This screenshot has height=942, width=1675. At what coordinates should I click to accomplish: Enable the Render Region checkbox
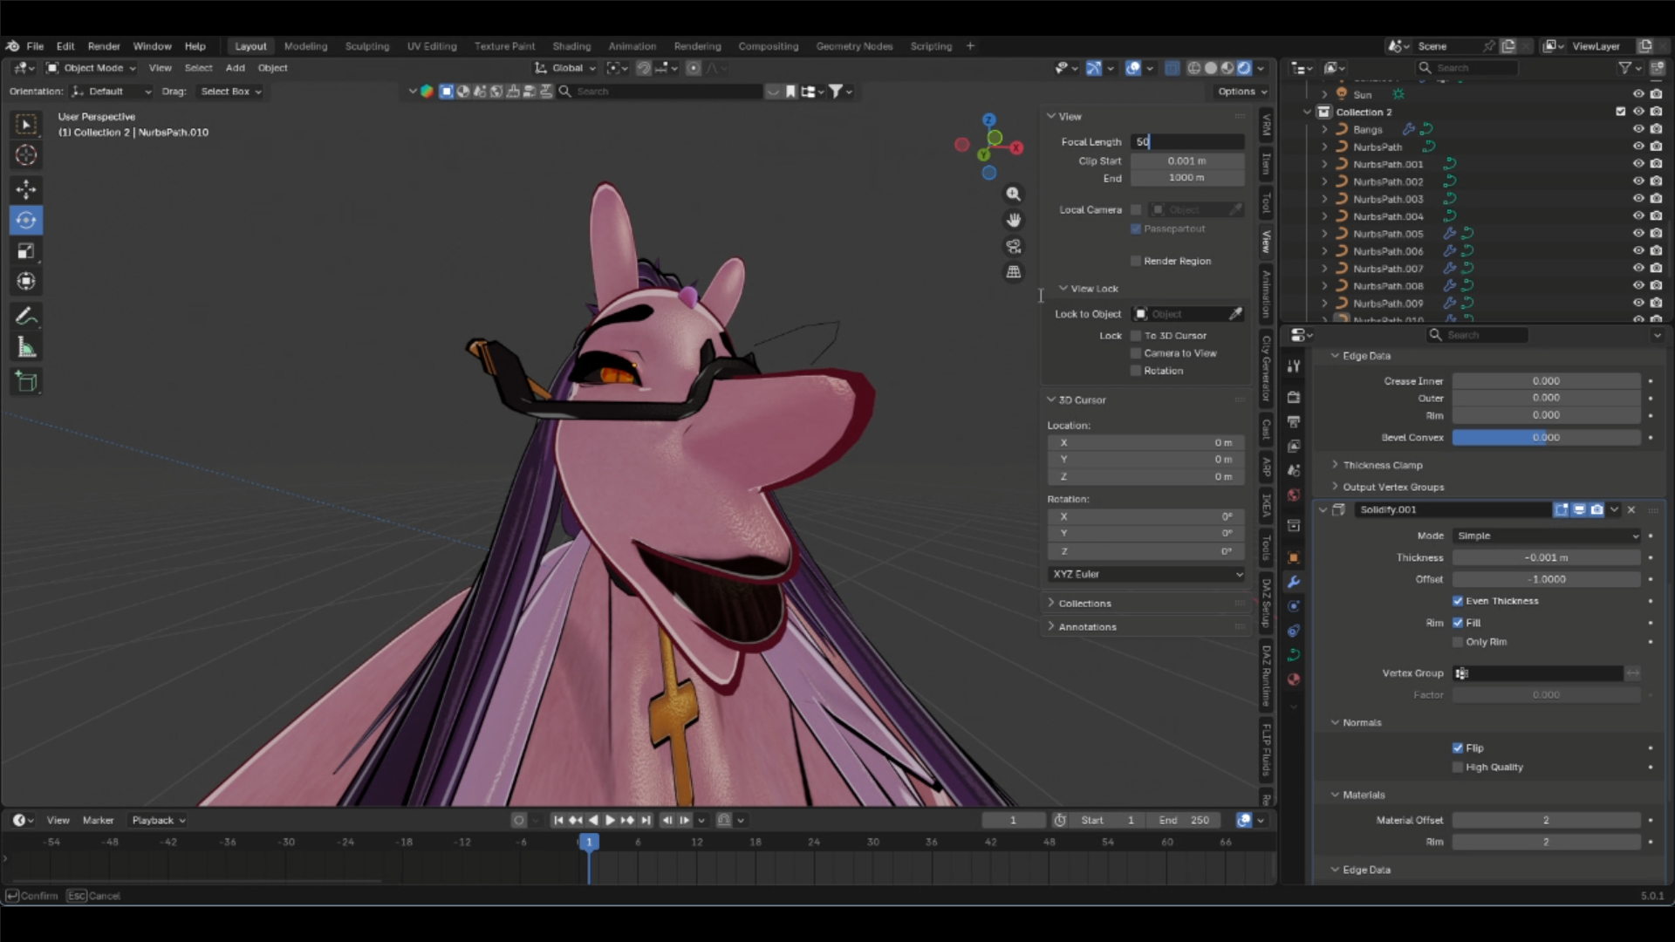1136,261
